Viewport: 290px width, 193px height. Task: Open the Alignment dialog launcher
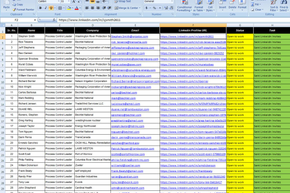[x=140, y=14]
